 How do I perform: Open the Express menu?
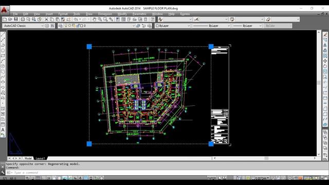click(x=185, y=14)
